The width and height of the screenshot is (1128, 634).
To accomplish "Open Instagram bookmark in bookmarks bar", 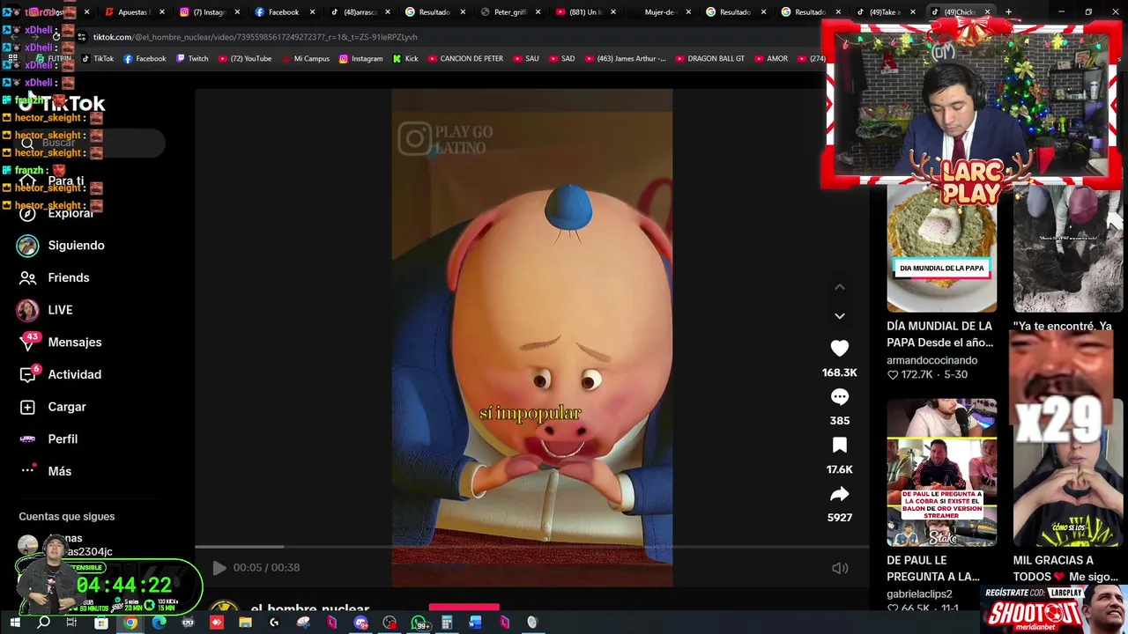I will point(361,59).
